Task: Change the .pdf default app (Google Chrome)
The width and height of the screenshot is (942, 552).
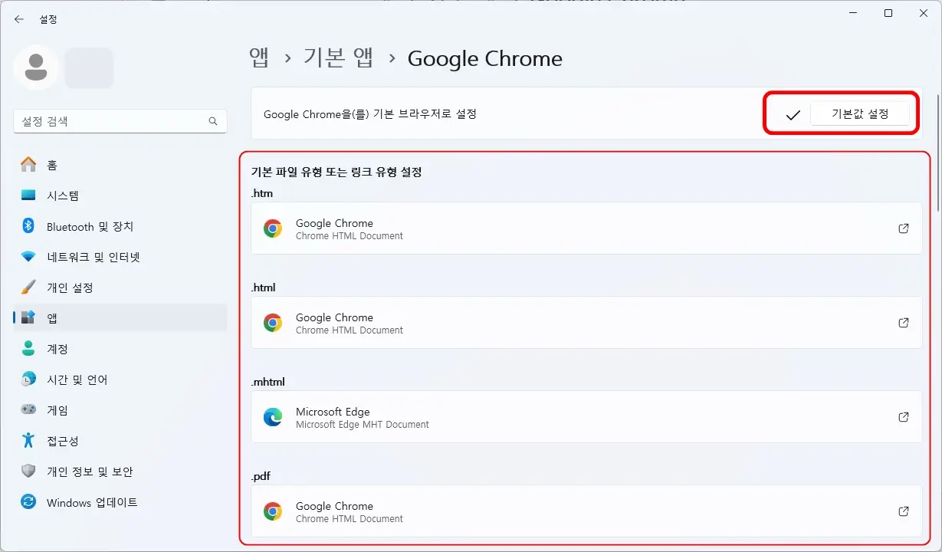Action: click(x=586, y=511)
